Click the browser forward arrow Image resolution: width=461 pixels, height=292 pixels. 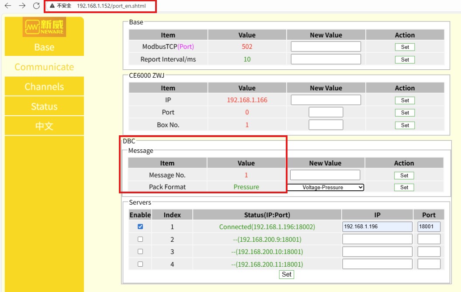pos(22,6)
